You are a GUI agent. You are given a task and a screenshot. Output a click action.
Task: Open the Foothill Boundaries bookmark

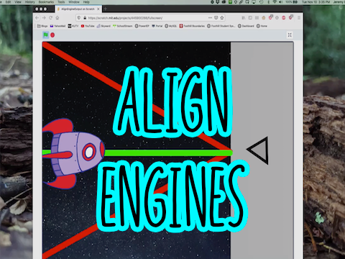(192, 26)
